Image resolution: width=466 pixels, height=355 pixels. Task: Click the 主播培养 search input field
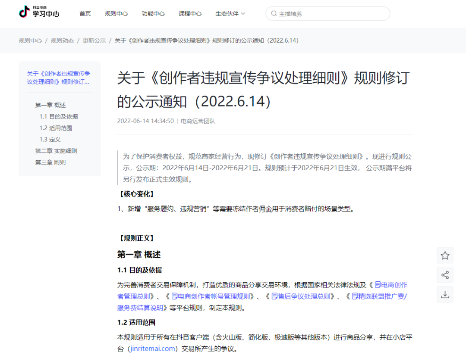[x=332, y=14]
